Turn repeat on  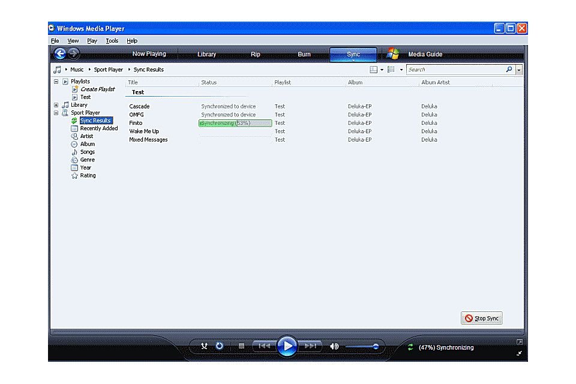pyautogui.click(x=220, y=346)
